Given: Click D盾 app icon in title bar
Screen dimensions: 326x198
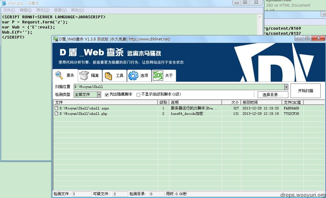Looking at the screenshot, I should pos(56,39).
